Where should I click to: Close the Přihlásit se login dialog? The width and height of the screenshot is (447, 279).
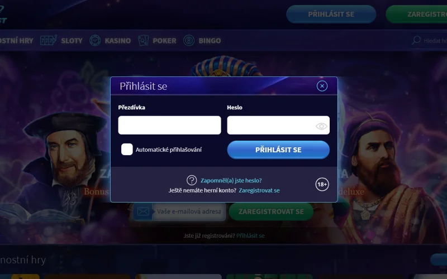tap(322, 86)
